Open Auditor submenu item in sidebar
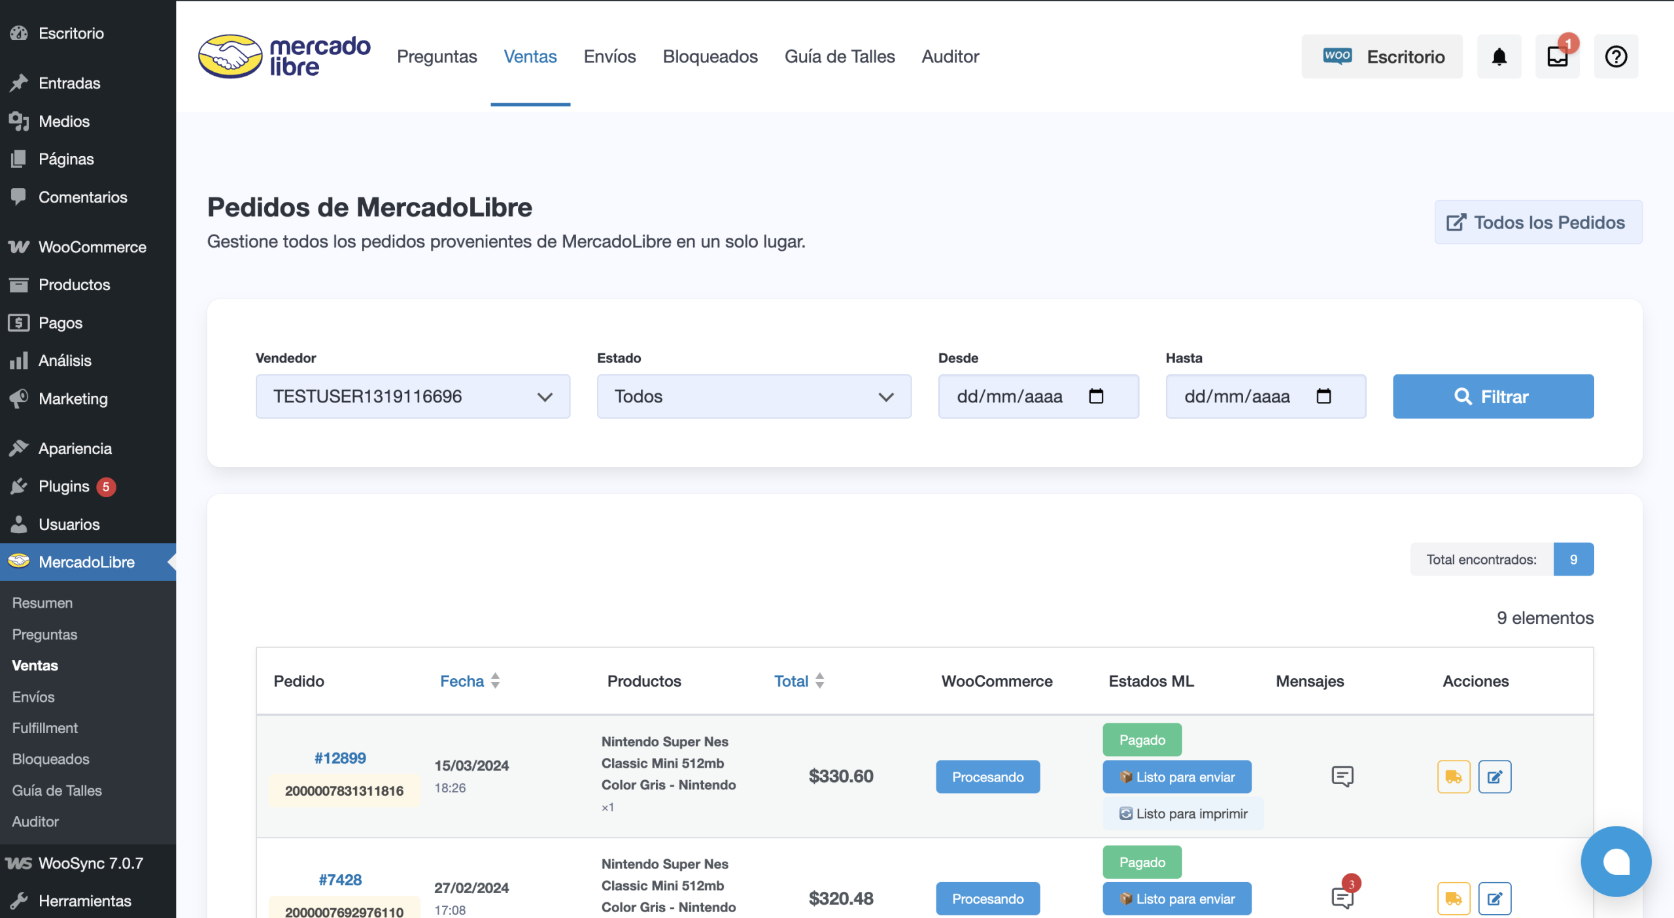 pyautogui.click(x=35, y=822)
